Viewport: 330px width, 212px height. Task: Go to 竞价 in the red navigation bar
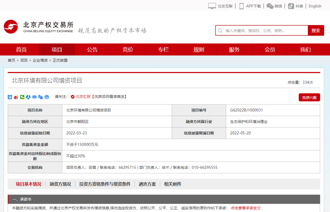[x=128, y=50]
